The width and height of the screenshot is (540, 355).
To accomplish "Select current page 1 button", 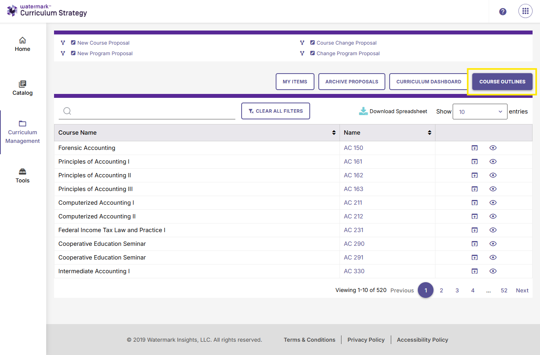I will (426, 290).
